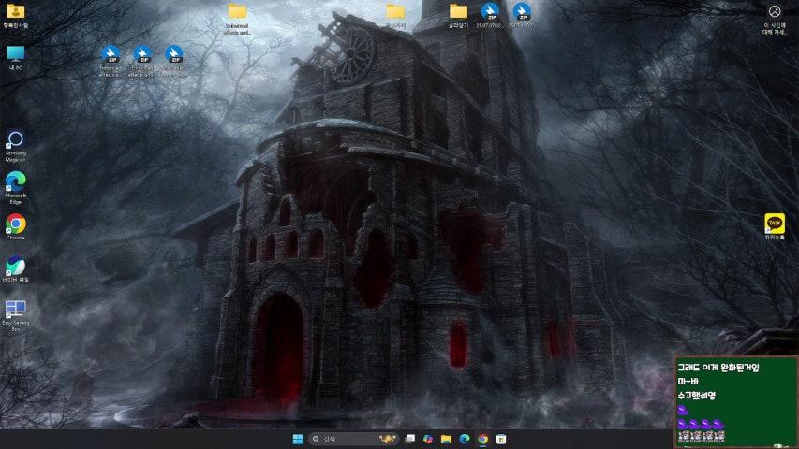This screenshot has height=449, width=799.
Task: Select the Enhanced effects folder at the top
Action: click(237, 20)
